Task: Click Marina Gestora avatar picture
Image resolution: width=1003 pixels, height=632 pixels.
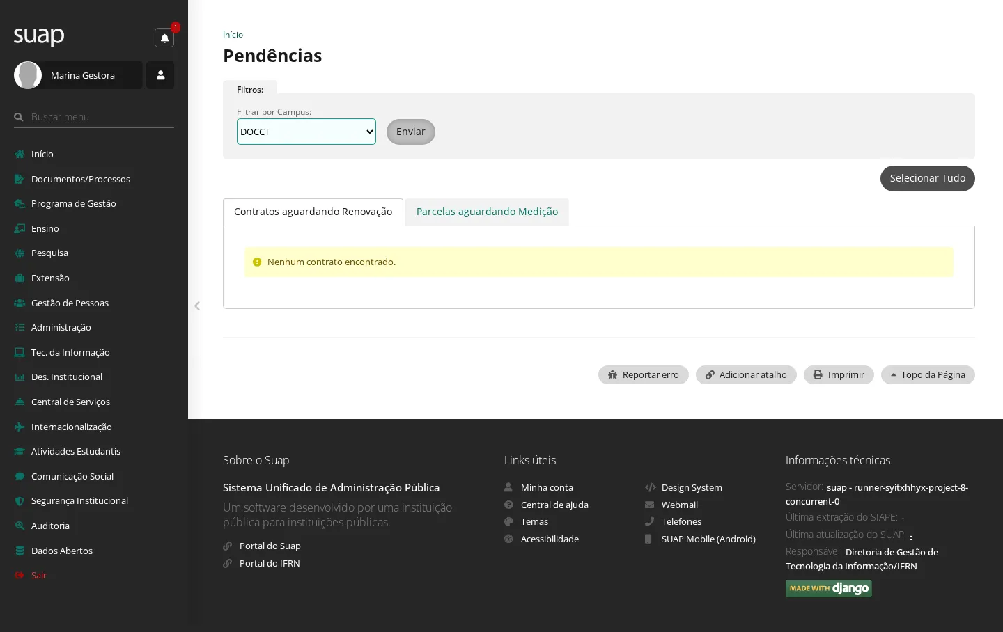Action: (28, 75)
